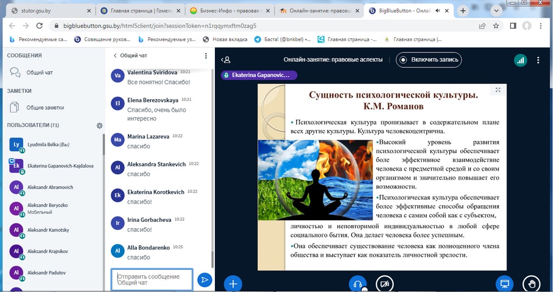Open Общие заметки shared notes

point(45,107)
